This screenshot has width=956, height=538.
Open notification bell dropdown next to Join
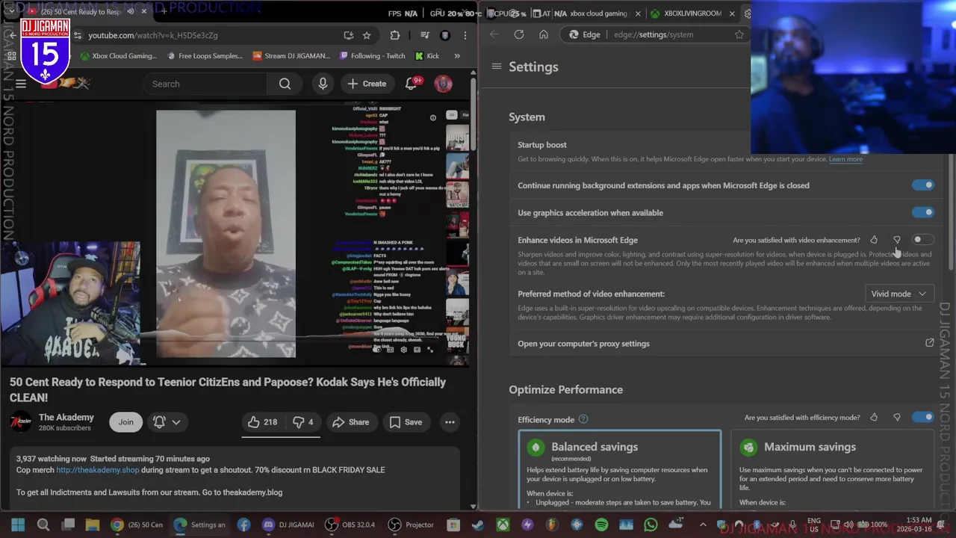[x=167, y=422]
